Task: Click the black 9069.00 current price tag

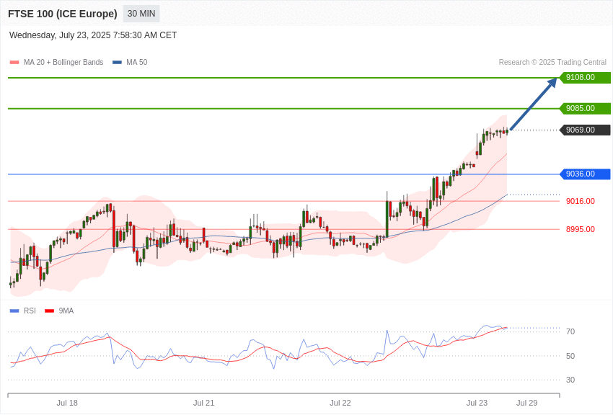Action: coord(586,130)
